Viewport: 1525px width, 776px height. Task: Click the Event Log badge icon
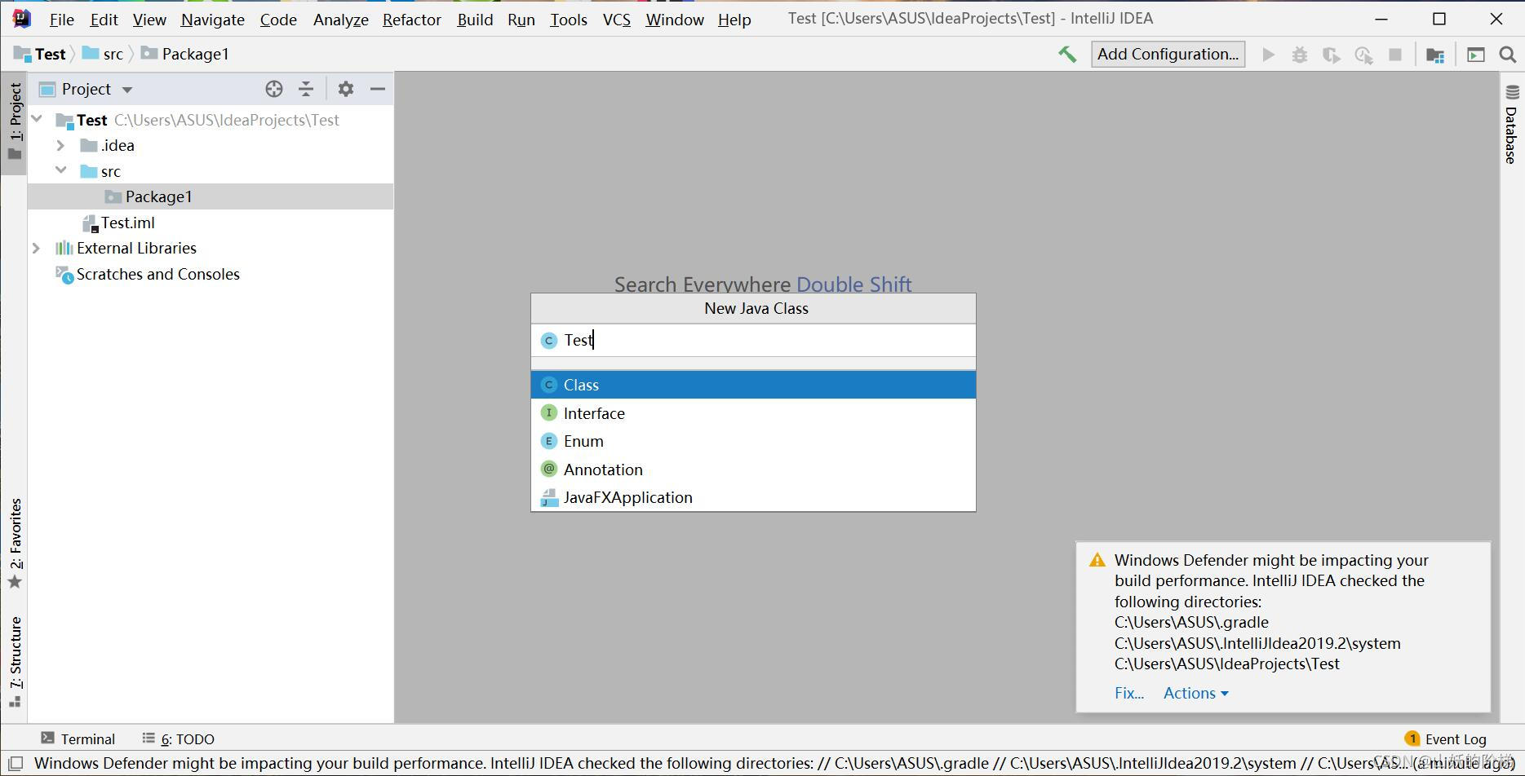coord(1412,739)
